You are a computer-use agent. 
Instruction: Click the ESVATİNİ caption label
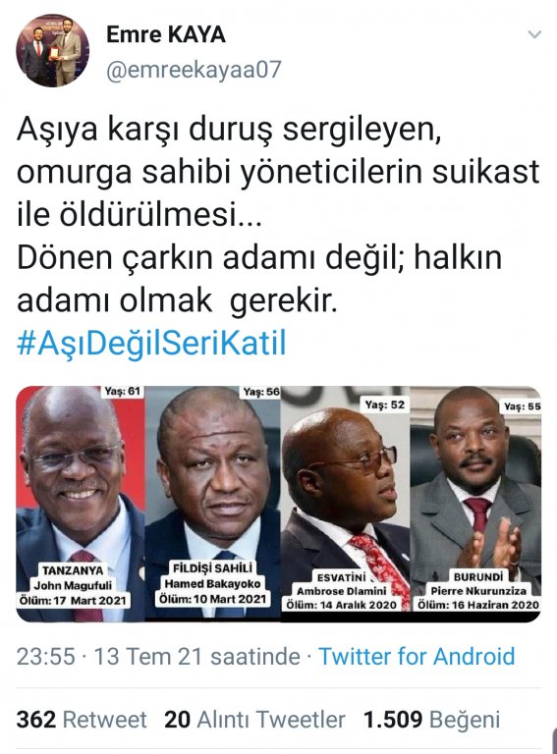pos(342,577)
